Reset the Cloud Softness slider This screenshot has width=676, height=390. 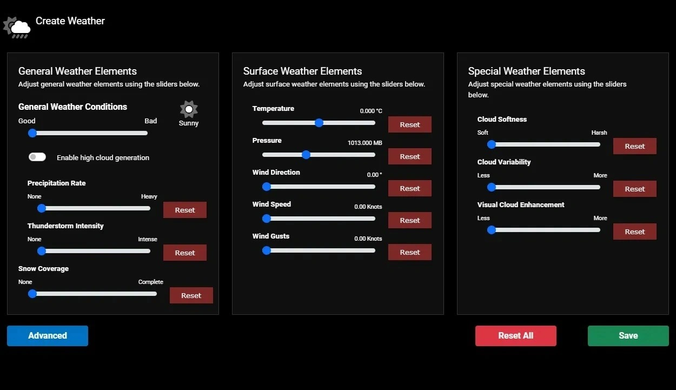(634, 146)
